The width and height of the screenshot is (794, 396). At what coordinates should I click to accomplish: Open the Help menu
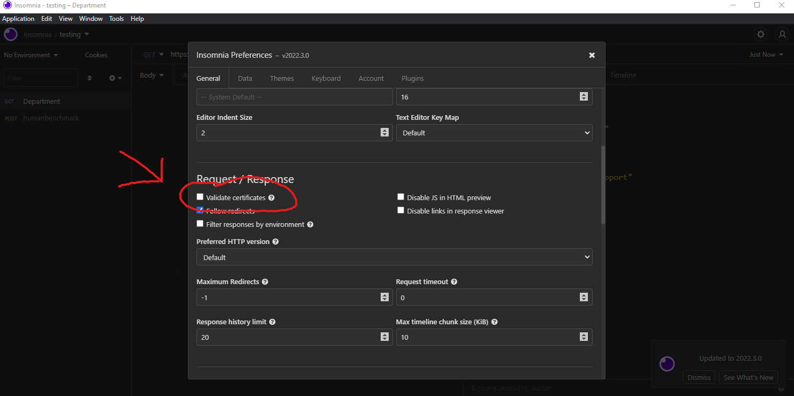click(x=137, y=19)
